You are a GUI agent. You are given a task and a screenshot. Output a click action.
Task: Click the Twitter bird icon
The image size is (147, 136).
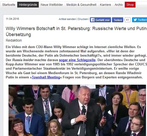click(135, 20)
